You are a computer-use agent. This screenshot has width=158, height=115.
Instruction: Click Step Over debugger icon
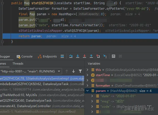(x=71, y=56)
